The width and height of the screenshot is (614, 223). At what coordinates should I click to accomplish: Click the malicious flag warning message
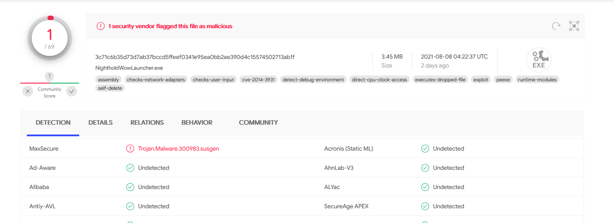(171, 26)
